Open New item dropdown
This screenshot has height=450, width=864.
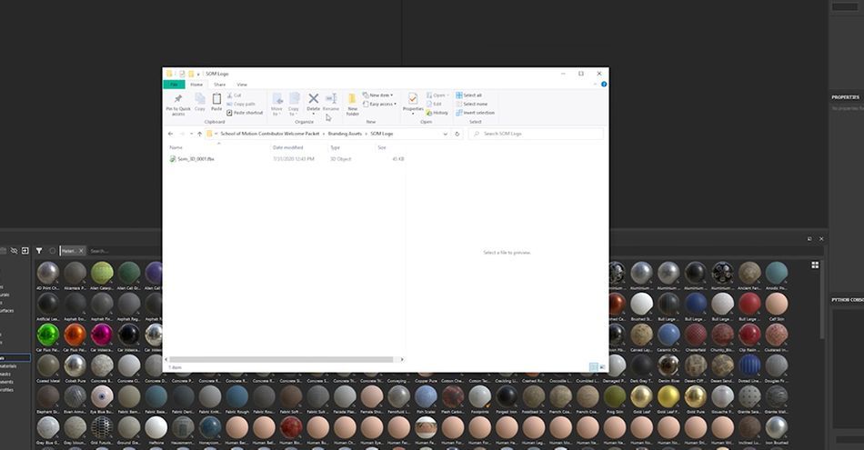pos(378,95)
